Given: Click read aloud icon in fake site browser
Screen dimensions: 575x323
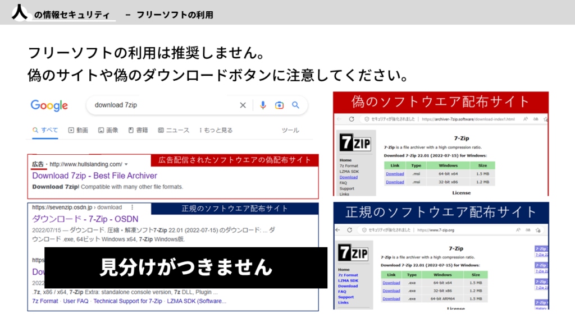Looking at the screenshot, I should tap(526, 119).
